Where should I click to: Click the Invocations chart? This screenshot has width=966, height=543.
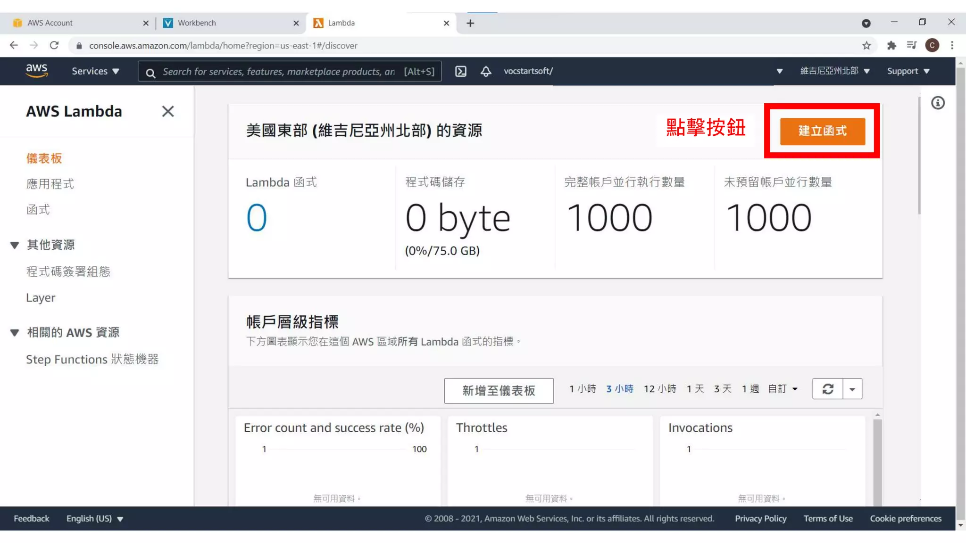[762, 462]
